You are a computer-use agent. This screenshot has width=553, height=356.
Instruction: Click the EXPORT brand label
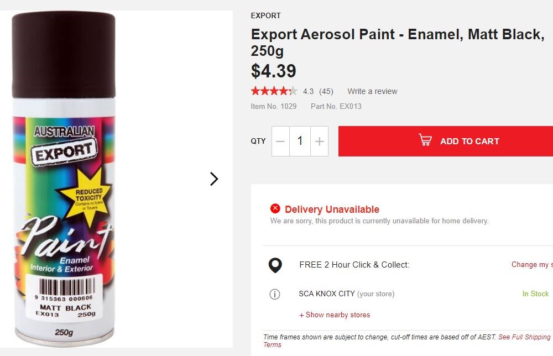tap(266, 15)
